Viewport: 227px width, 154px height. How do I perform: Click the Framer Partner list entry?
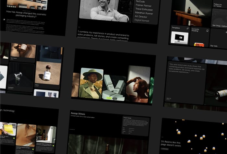pyautogui.click(x=143, y=6)
